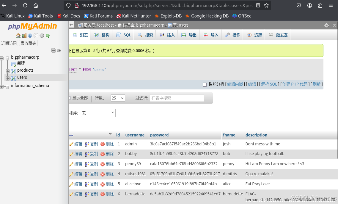Open the Firefox account icon
338x204 pixels.
pyautogui.click(x=309, y=5)
